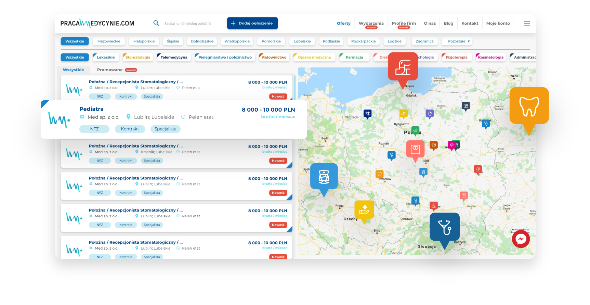Click the orange marker left of Warszawa

click(x=434, y=145)
